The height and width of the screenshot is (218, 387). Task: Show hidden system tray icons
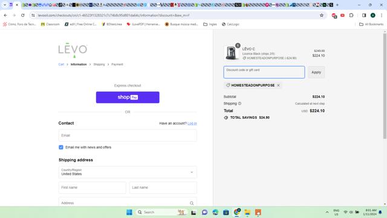click(x=327, y=212)
